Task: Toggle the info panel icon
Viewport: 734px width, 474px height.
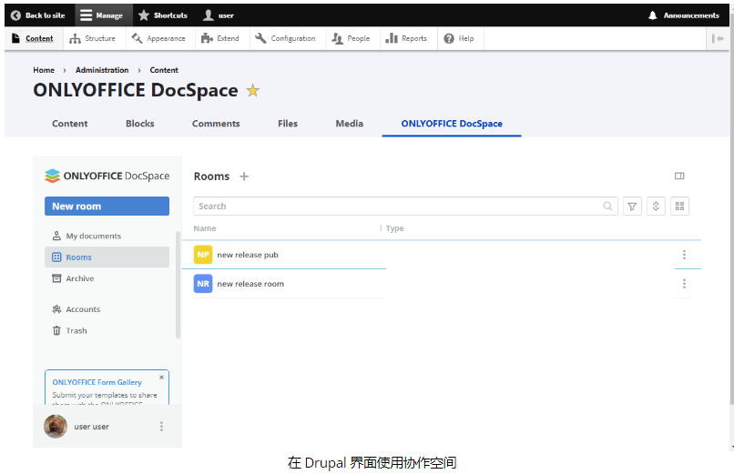Action: (x=679, y=176)
